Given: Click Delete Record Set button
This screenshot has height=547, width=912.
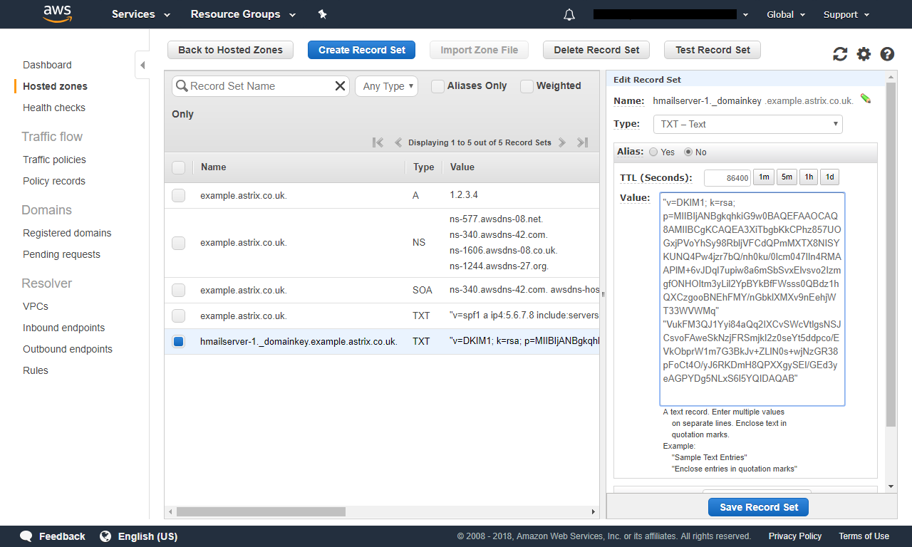Looking at the screenshot, I should pyautogui.click(x=596, y=50).
